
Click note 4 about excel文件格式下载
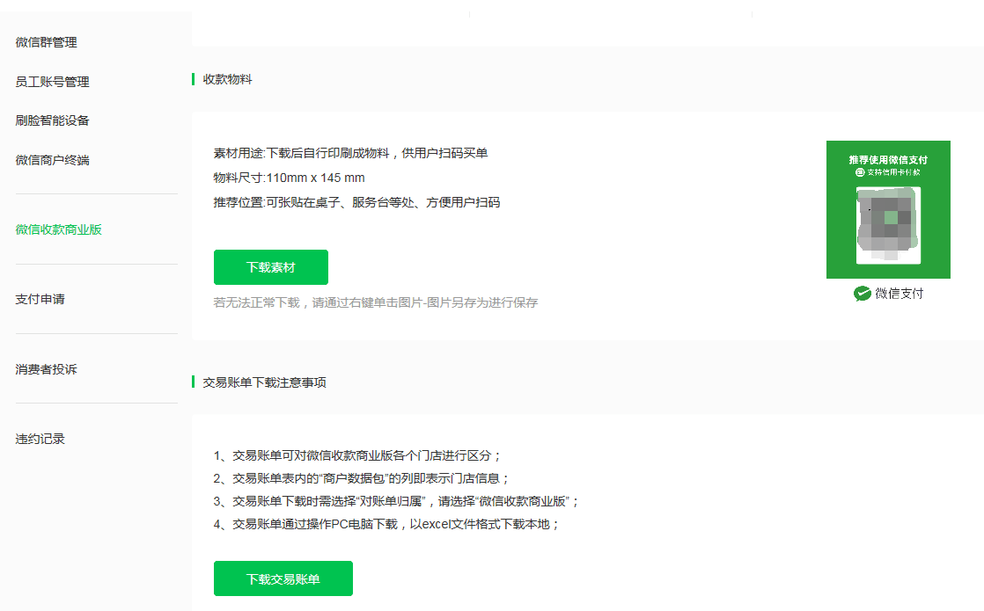point(386,524)
